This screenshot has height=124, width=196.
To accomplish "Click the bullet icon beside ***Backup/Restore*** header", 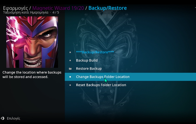I will point(70,52).
